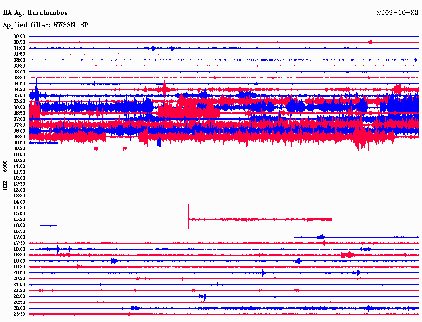Select the '18:00' time label
The width and height of the screenshot is (422, 322).
tap(19, 249)
